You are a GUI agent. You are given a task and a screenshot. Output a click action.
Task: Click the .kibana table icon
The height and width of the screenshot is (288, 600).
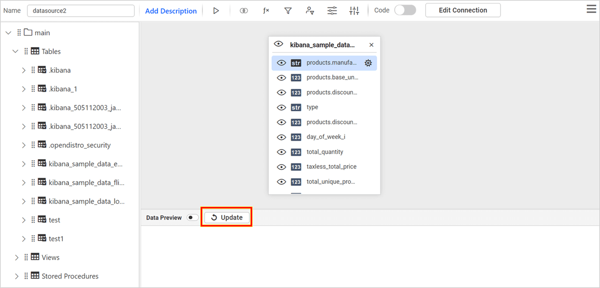click(42, 70)
